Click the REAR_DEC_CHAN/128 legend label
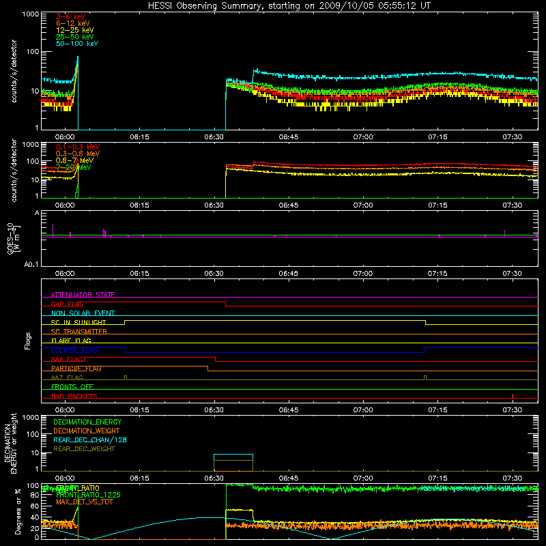Image resolution: width=546 pixels, height=546 pixels. 90,440
